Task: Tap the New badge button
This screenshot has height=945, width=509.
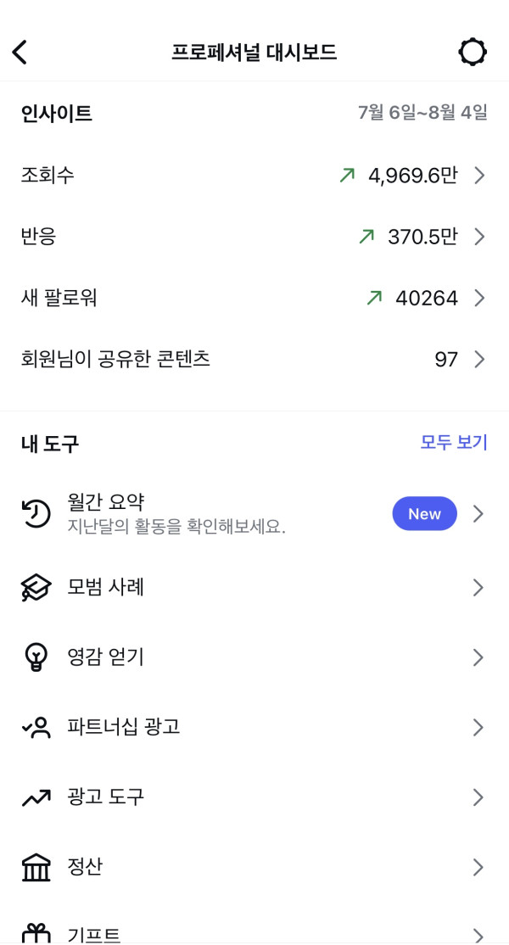Action: point(424,514)
